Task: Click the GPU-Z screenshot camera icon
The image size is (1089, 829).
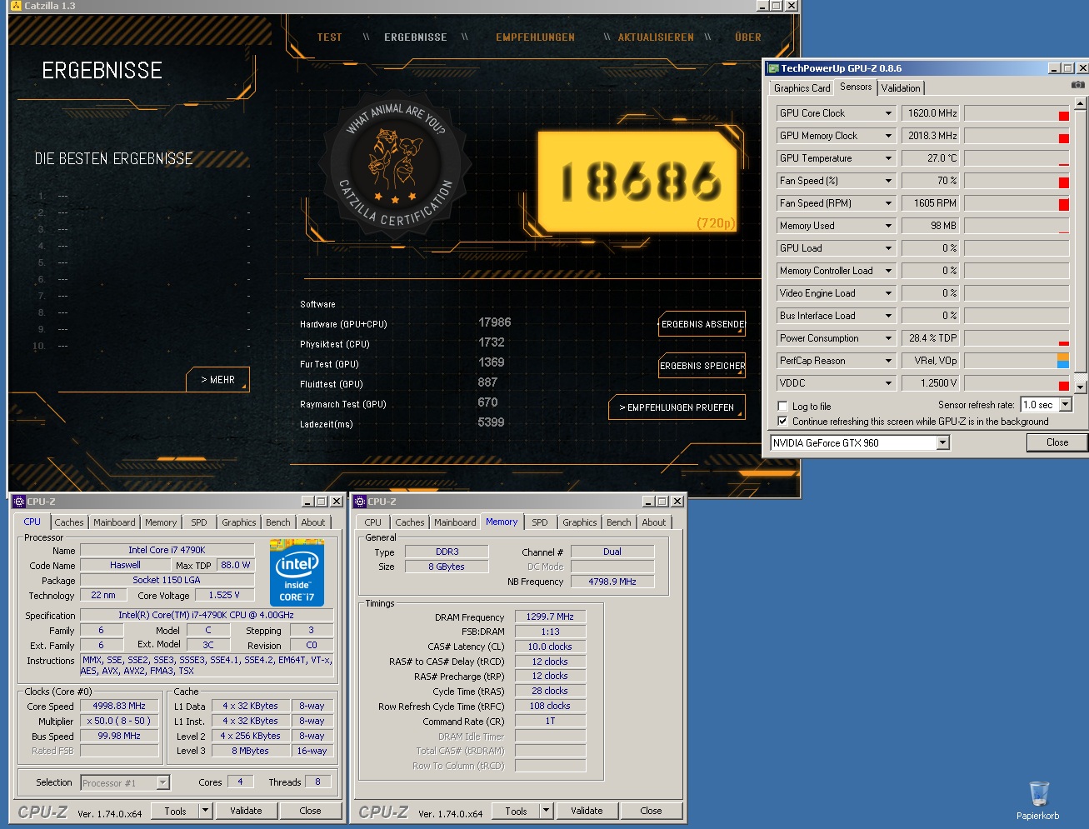Action: [x=1077, y=84]
